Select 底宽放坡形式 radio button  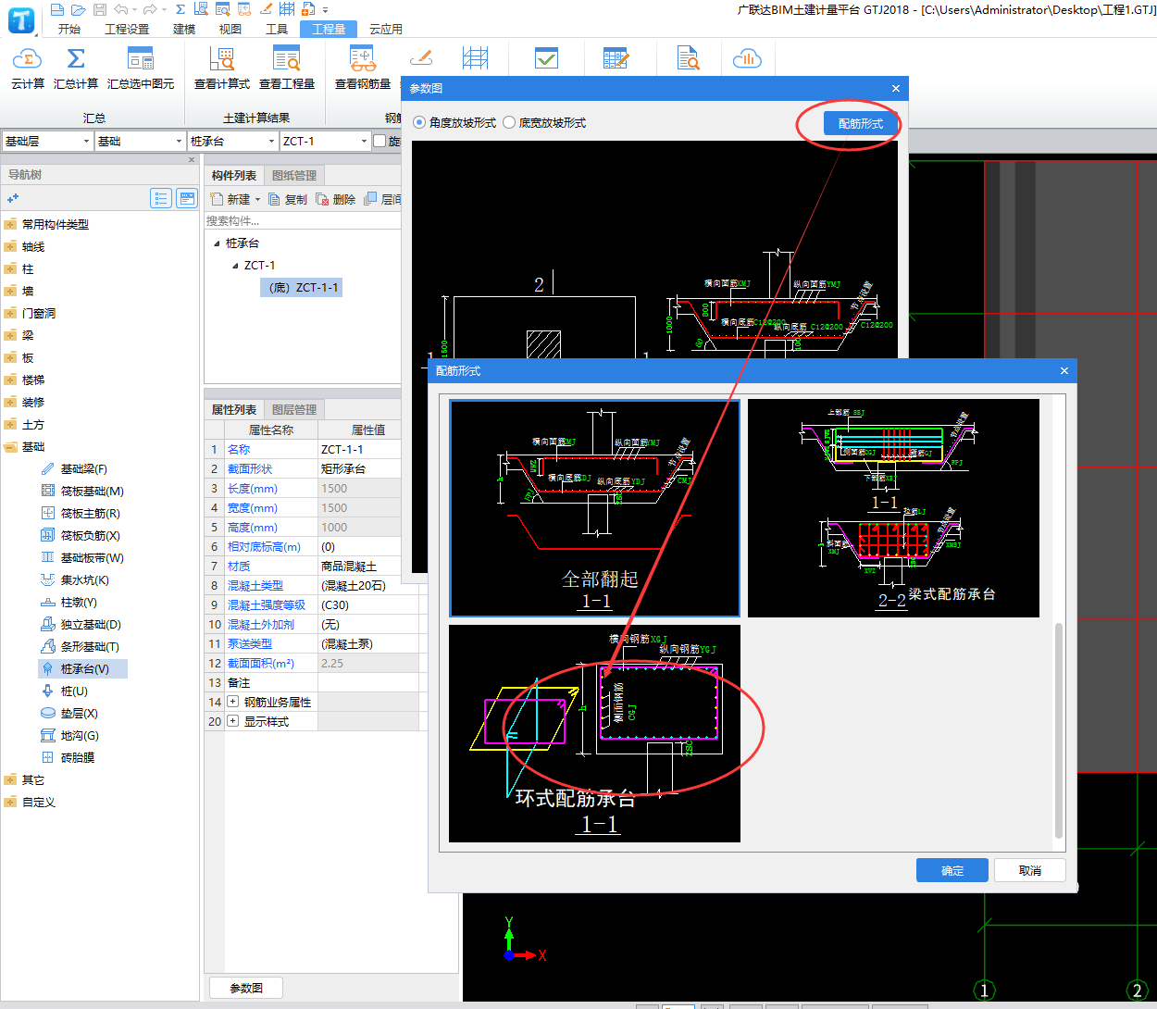(x=509, y=122)
